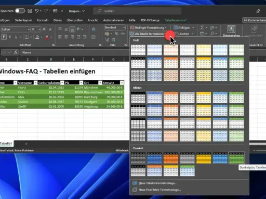266x199 pixels.
Task: Open the Ansicht ribbon tab
Action: 92,20
